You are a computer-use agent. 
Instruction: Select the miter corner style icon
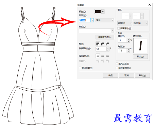pyautogui.click(x=98, y=44)
